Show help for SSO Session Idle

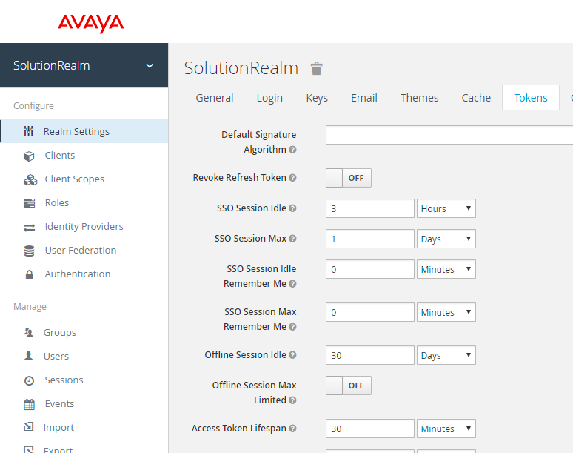[292, 208]
